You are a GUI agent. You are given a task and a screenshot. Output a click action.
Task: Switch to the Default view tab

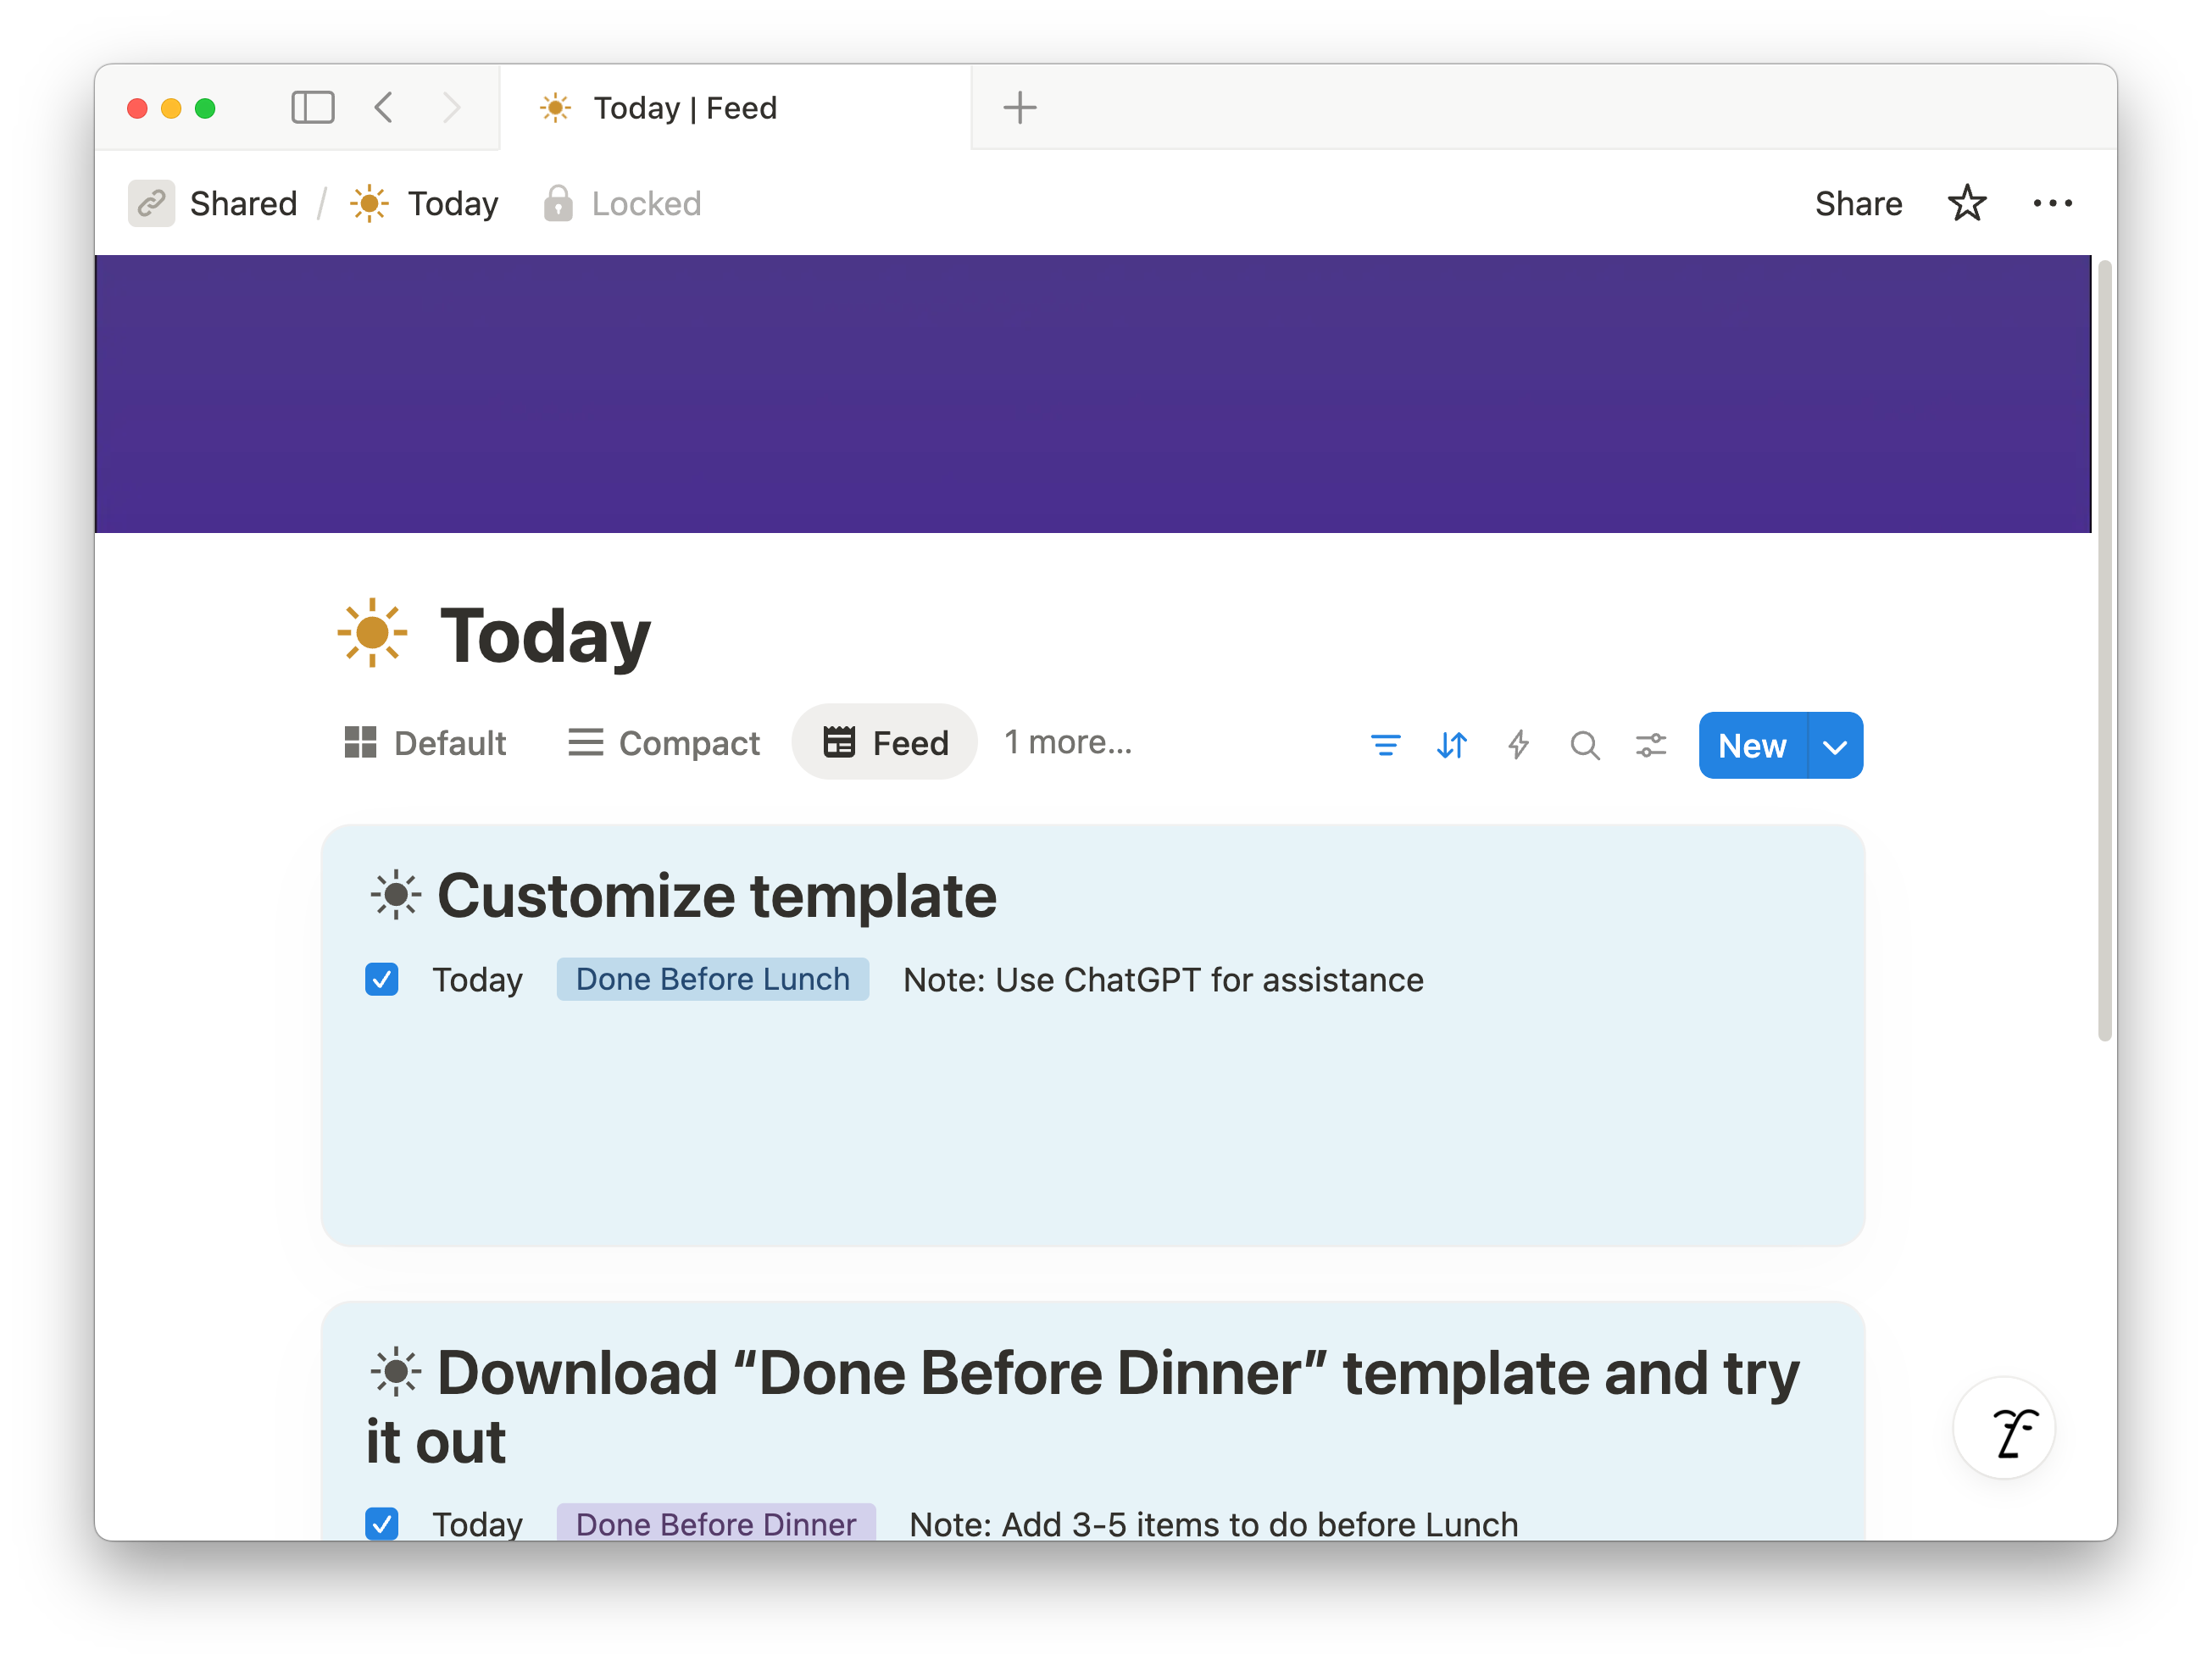(426, 743)
